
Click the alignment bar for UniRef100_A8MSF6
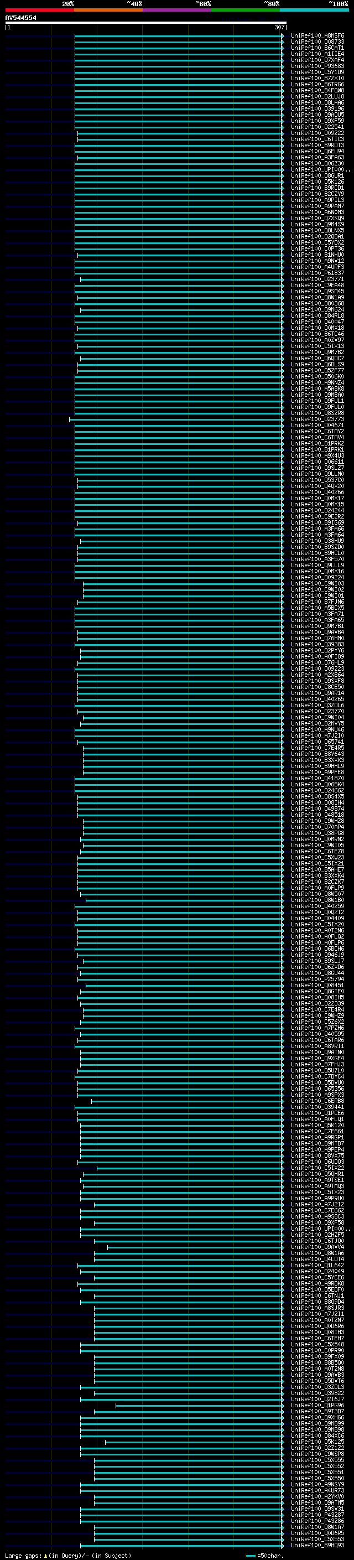tap(179, 37)
